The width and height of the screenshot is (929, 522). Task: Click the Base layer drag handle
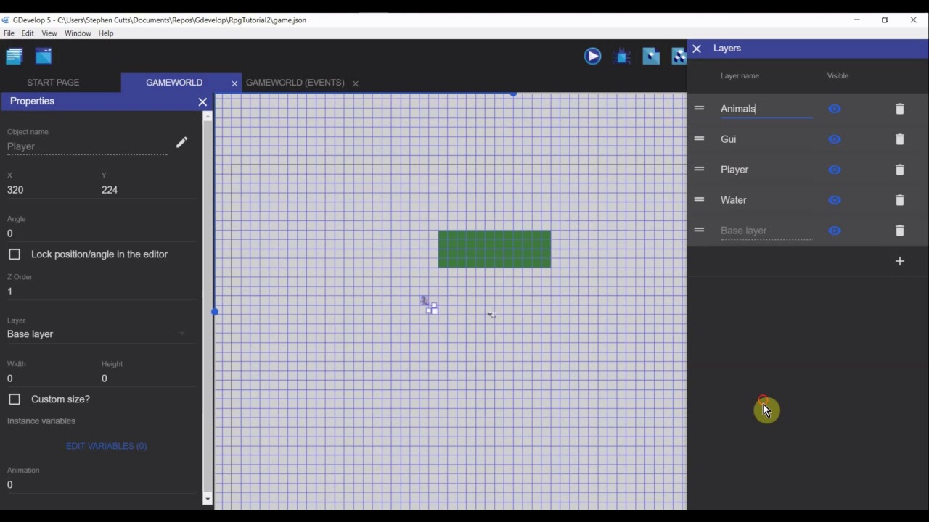click(x=699, y=230)
